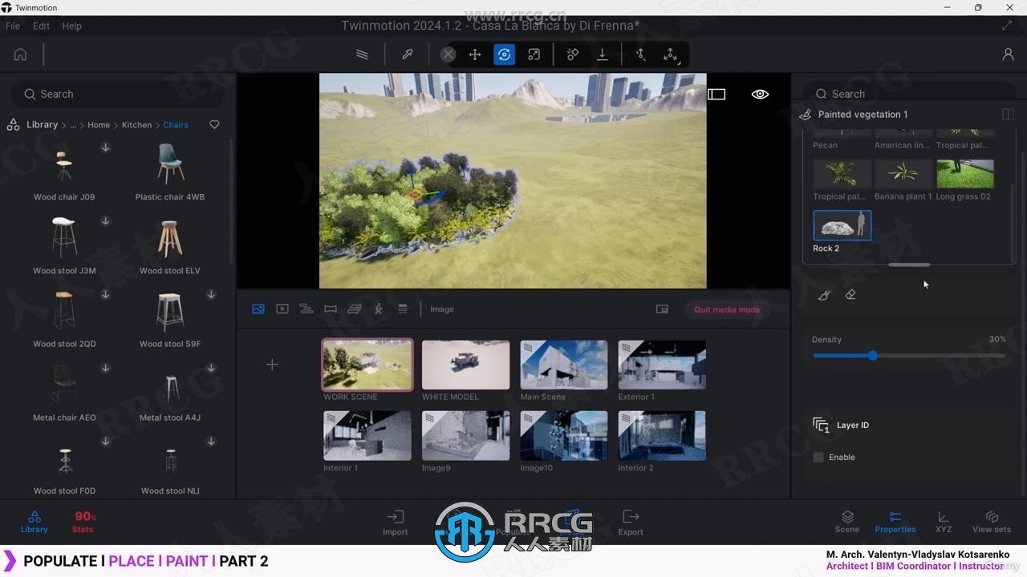Select the Exterior 1 image thumbnail

(662, 365)
